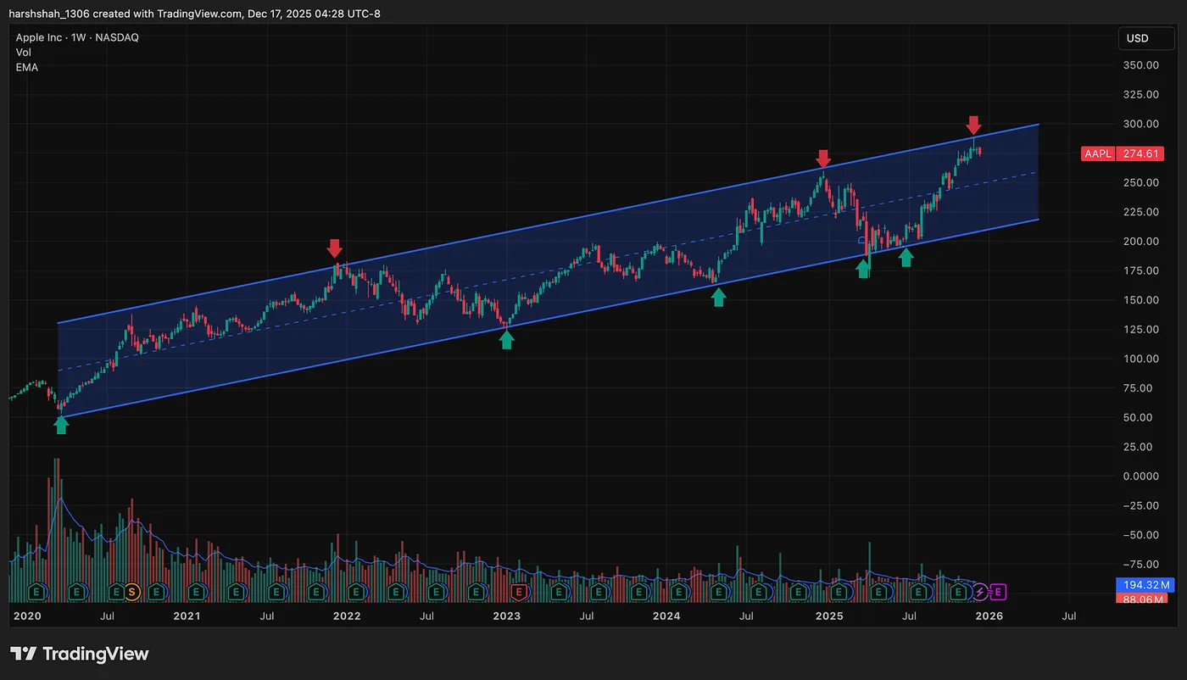Click the red E earnings marker near 2023

(519, 591)
